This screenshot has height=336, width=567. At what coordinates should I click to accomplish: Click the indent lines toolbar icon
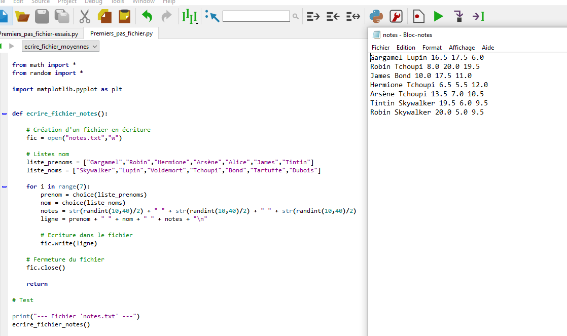313,17
